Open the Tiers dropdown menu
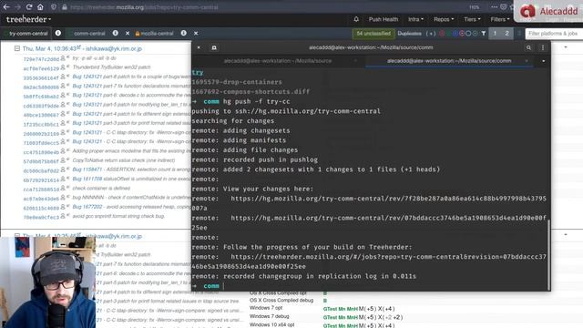 [472, 19]
